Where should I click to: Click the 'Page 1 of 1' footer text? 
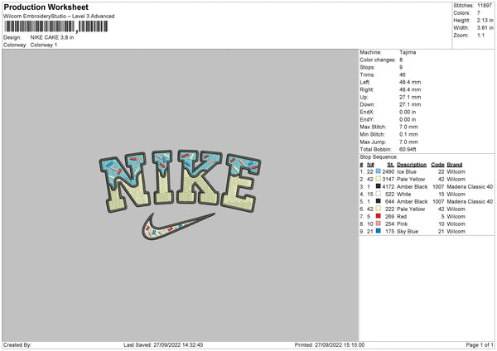point(480,344)
